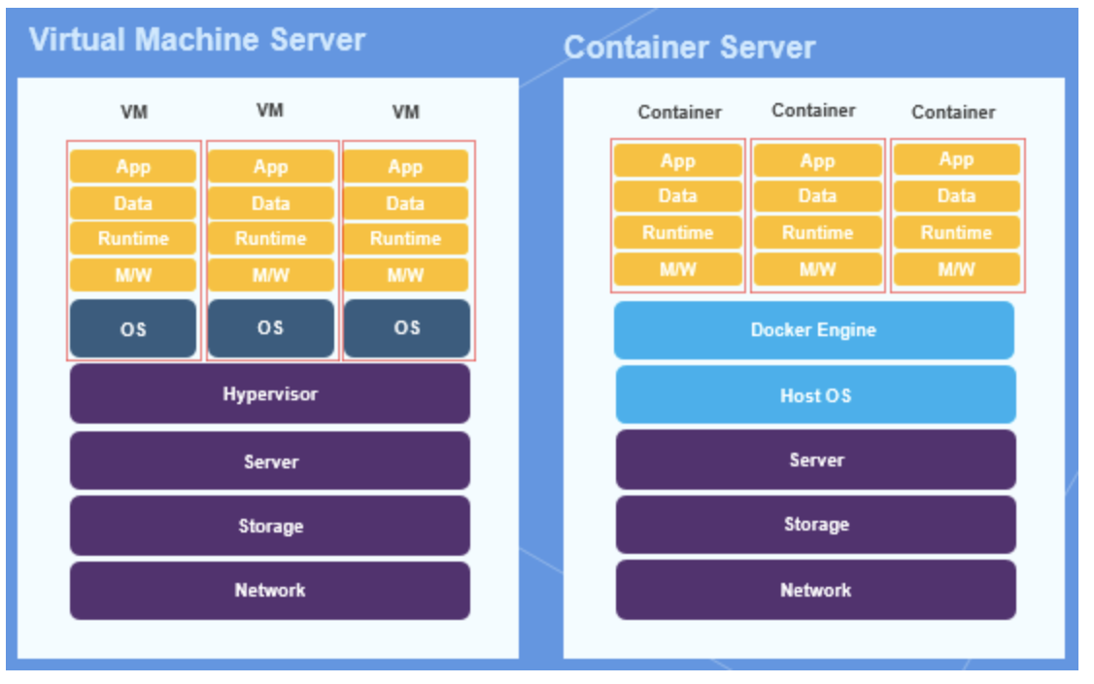Click Network in the Container Server panel
This screenshot has width=1094, height=684.
(x=815, y=591)
